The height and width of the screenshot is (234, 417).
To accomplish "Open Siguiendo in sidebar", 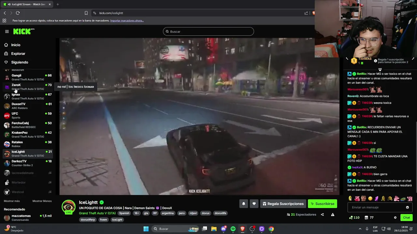I will [x=20, y=62].
